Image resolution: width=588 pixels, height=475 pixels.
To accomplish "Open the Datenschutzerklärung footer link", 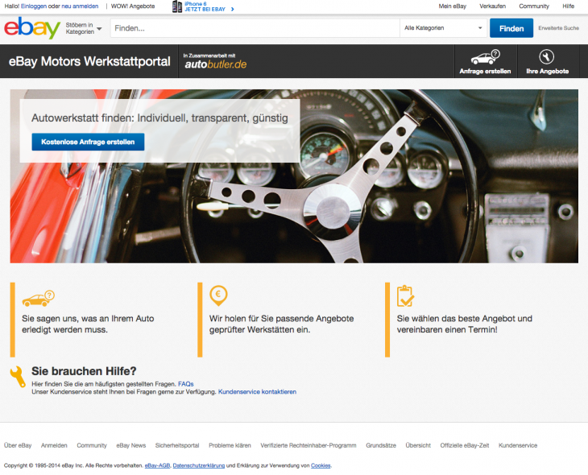I will (198, 465).
